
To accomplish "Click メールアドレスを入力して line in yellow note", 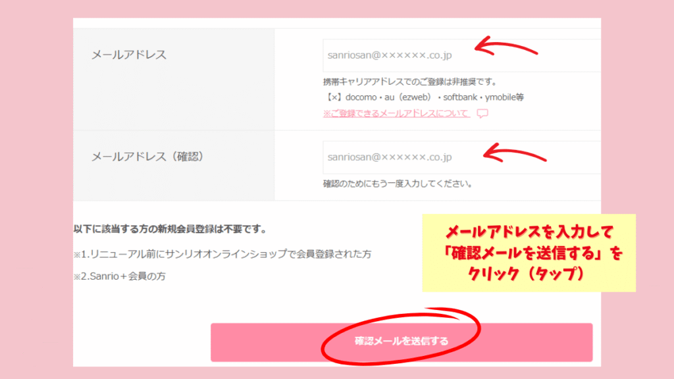I will pos(530,232).
